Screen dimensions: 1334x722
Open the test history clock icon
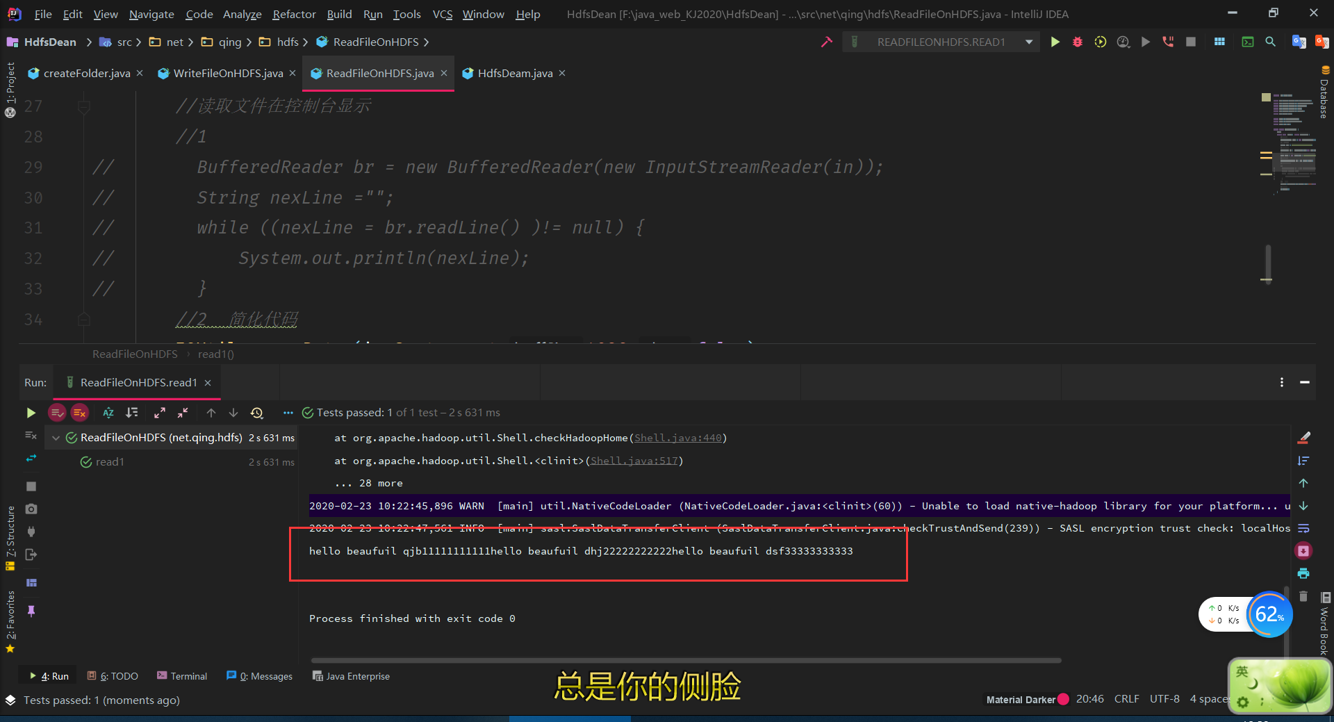(x=257, y=413)
